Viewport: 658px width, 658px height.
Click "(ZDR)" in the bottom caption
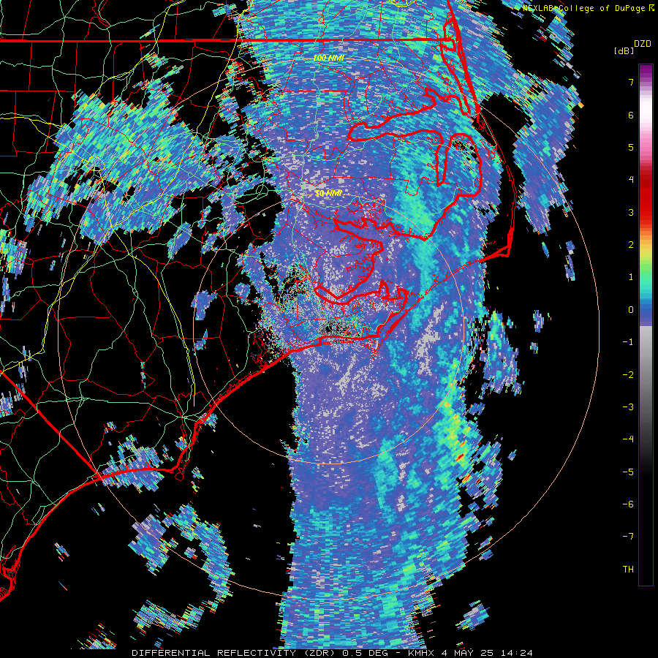pos(318,653)
